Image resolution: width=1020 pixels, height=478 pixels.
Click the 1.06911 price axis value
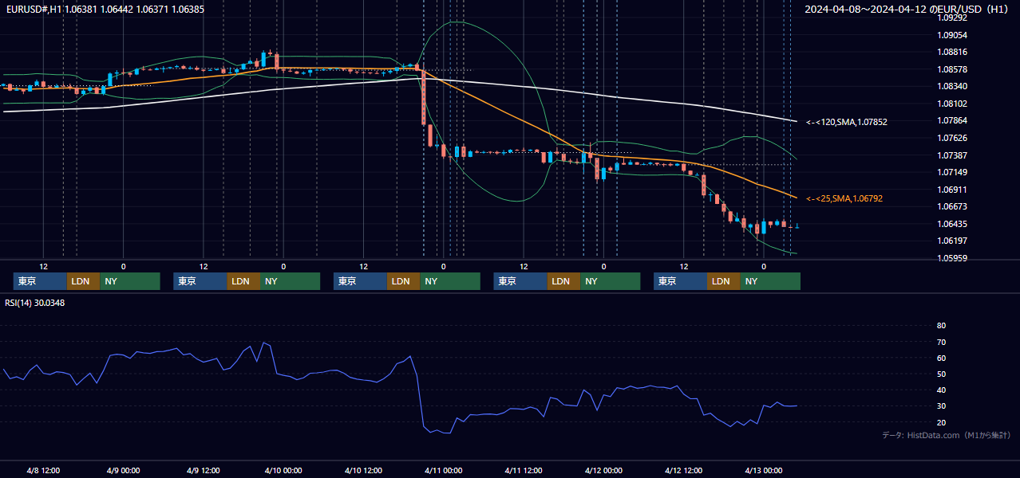click(951, 190)
